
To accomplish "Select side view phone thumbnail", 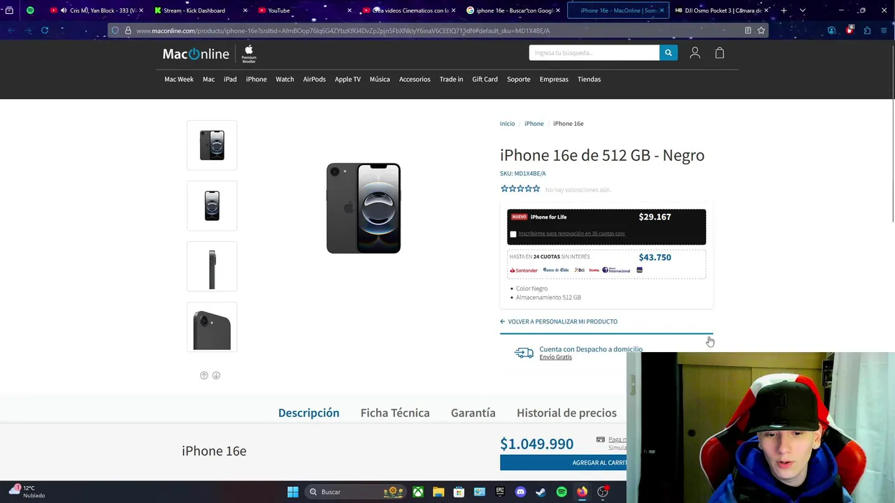I will 212,267.
